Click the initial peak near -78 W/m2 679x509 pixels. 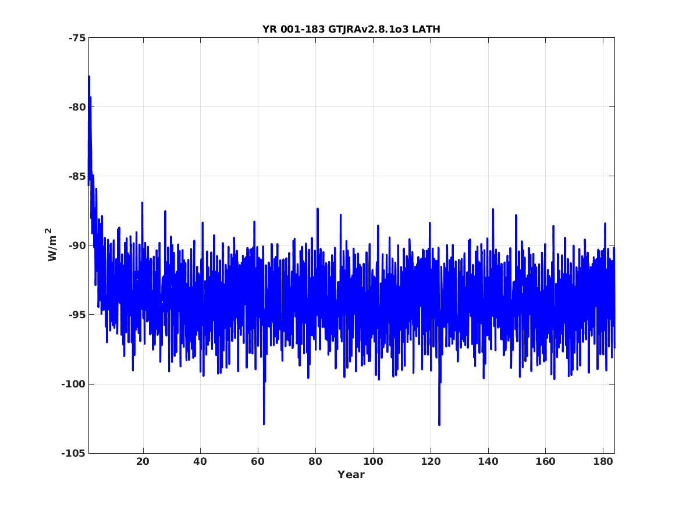coord(89,77)
